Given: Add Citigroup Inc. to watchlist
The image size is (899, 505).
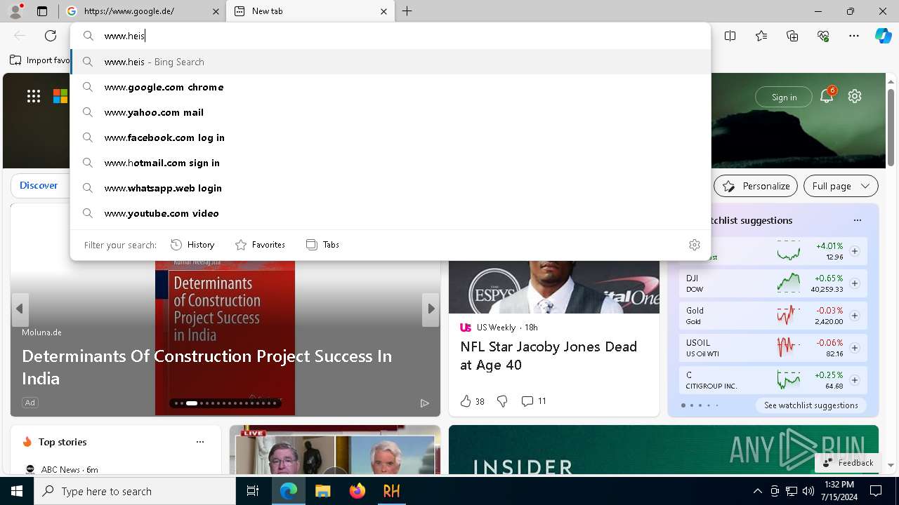Looking at the screenshot, I should click(855, 380).
